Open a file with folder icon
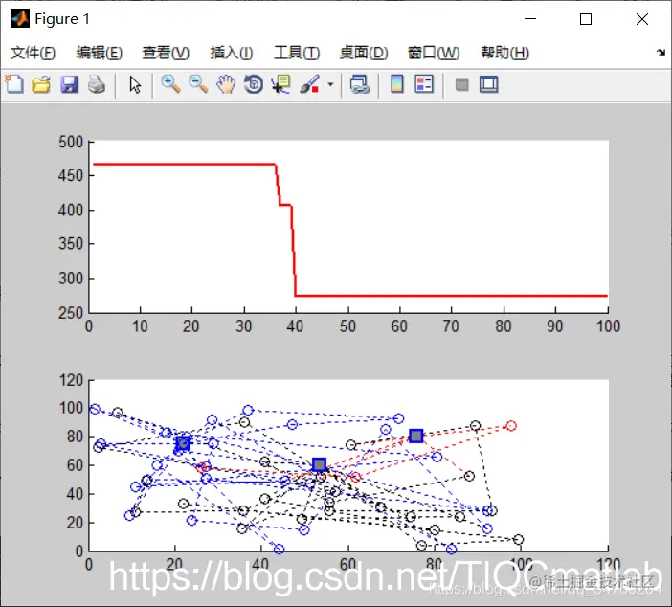The width and height of the screenshot is (672, 607). point(41,84)
